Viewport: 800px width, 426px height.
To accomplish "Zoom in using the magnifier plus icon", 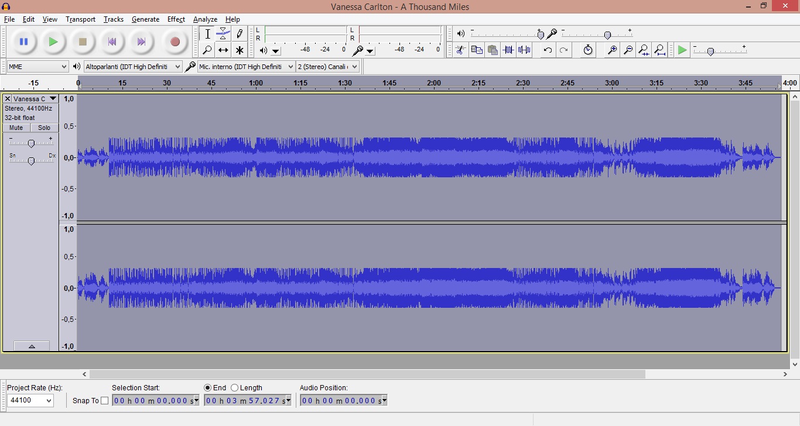I will pos(612,50).
